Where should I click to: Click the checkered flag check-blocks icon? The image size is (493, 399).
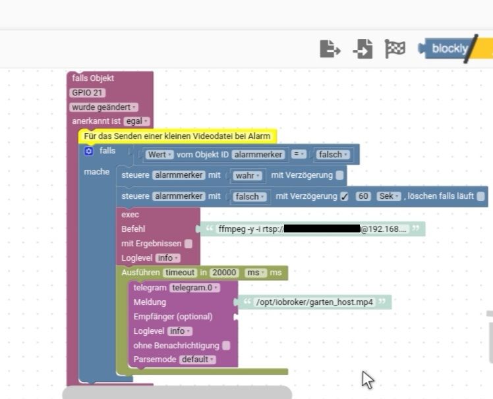(x=395, y=49)
